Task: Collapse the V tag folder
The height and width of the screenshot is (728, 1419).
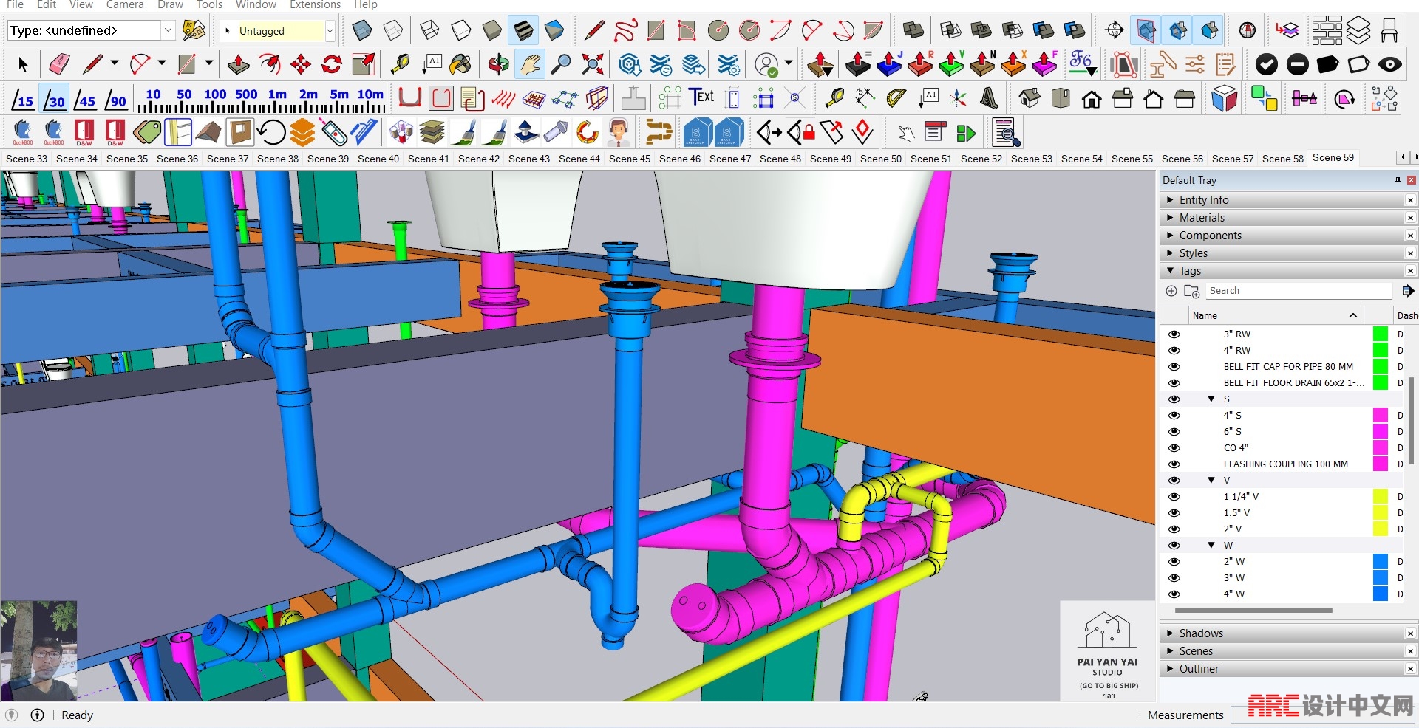Action: (x=1211, y=481)
